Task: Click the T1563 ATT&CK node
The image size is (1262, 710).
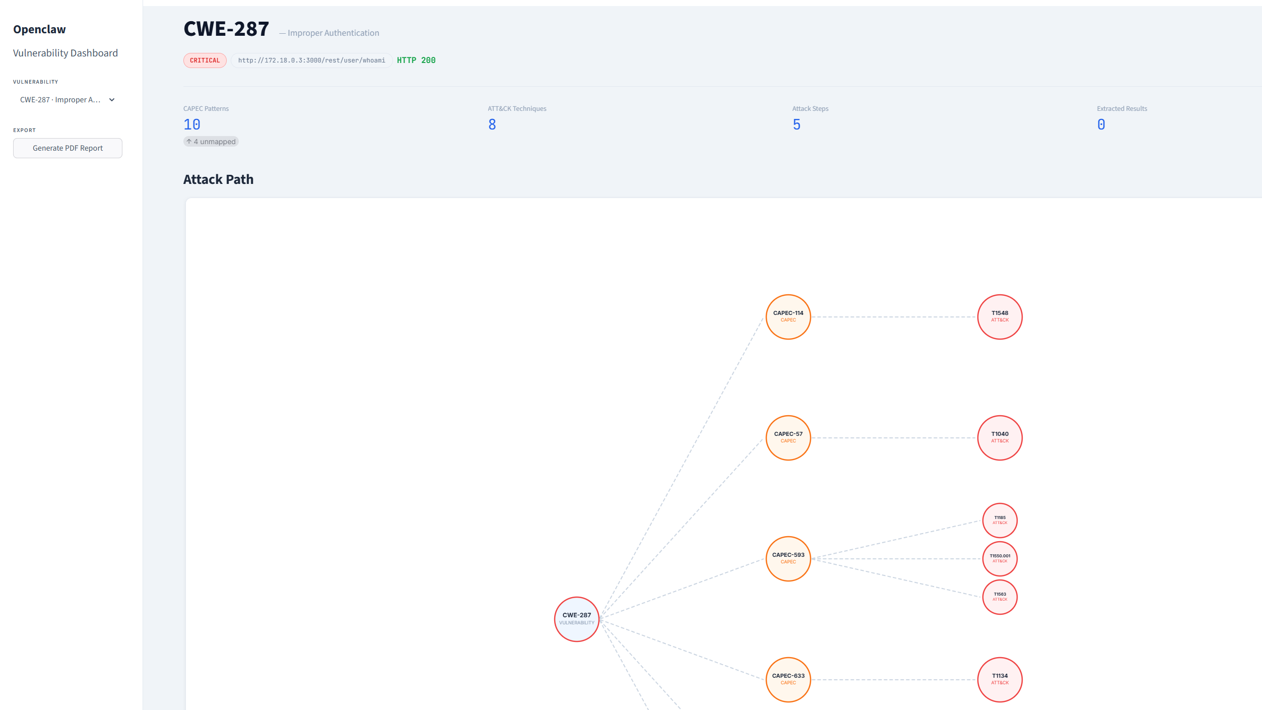Action: pyautogui.click(x=1000, y=597)
